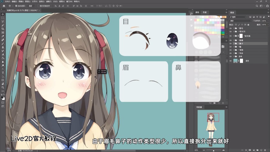Click the navigator zoom slider handle
270x152 pixels.
pos(214,150)
